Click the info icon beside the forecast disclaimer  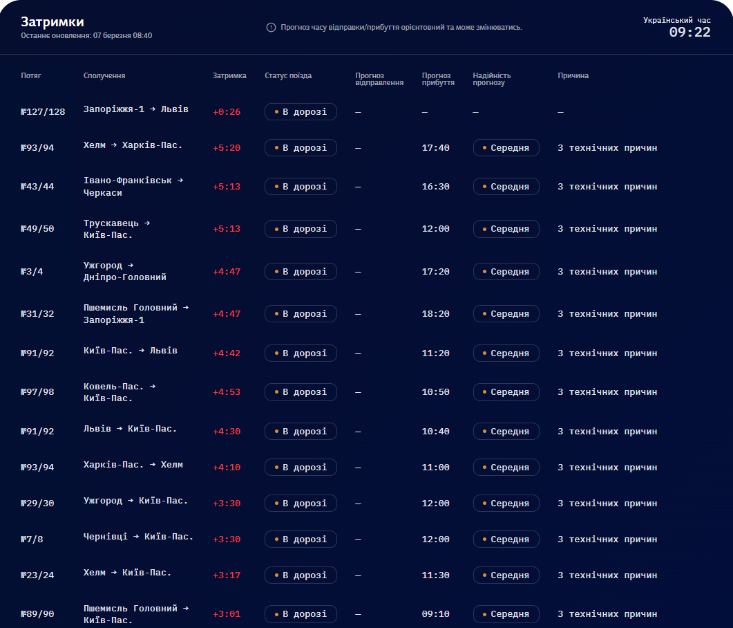point(271,28)
